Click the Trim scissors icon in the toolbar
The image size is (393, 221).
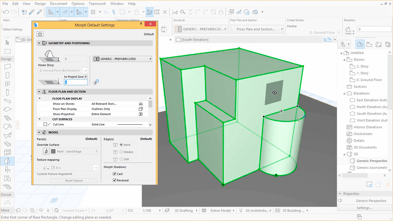point(175,12)
